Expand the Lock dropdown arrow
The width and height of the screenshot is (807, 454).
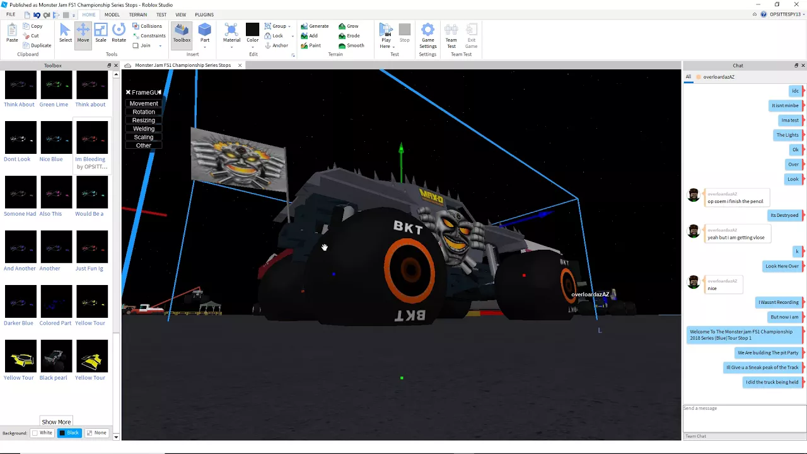coord(292,36)
